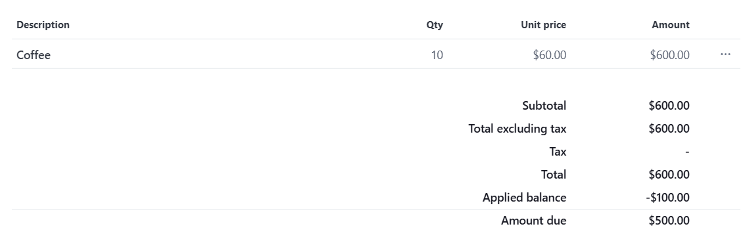Click the Applied balance label
This screenshot has height=239, width=743.
coord(524,198)
